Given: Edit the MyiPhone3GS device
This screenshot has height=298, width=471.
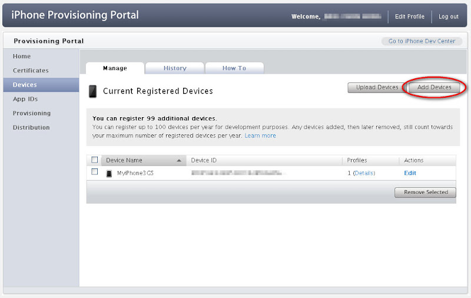Looking at the screenshot, I should click(x=410, y=173).
